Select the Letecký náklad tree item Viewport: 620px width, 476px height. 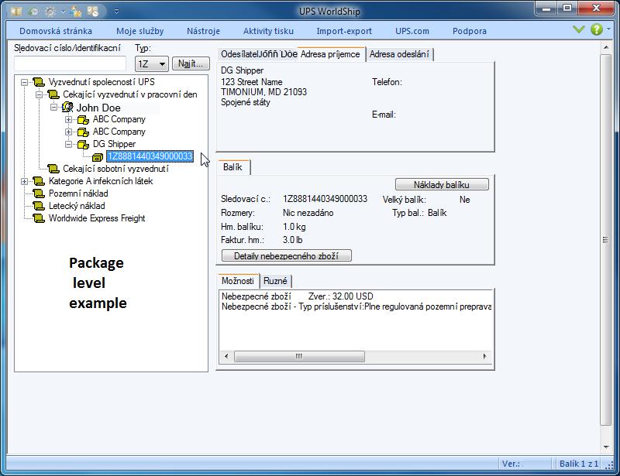point(77,206)
